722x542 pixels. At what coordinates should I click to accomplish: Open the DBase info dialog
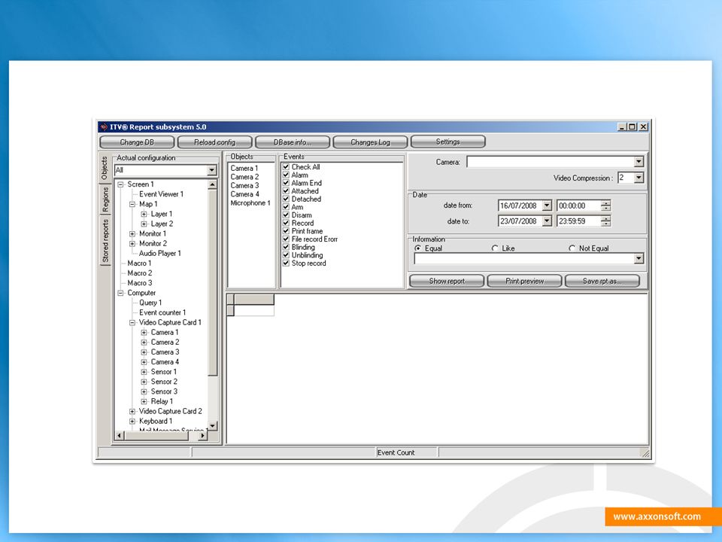coord(293,142)
